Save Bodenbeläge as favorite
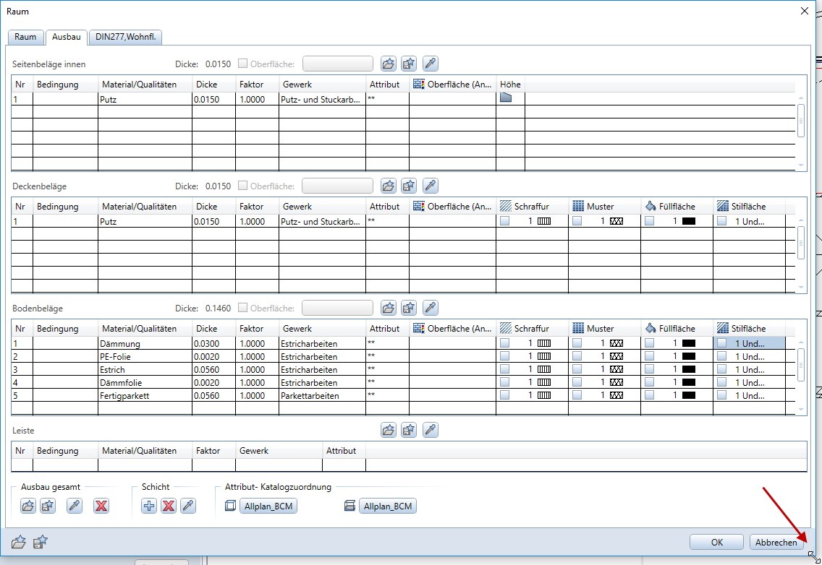 pos(409,308)
